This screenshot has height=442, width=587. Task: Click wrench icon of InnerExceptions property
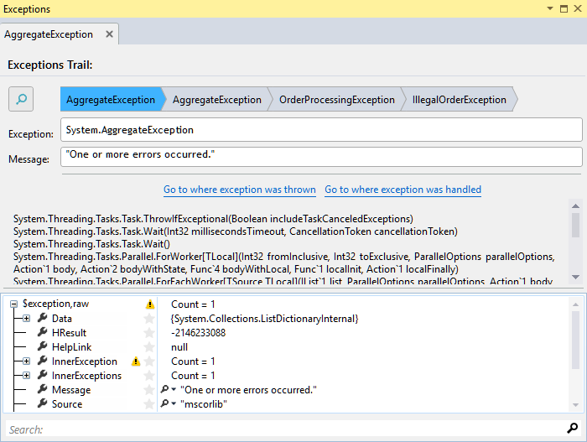tap(42, 375)
